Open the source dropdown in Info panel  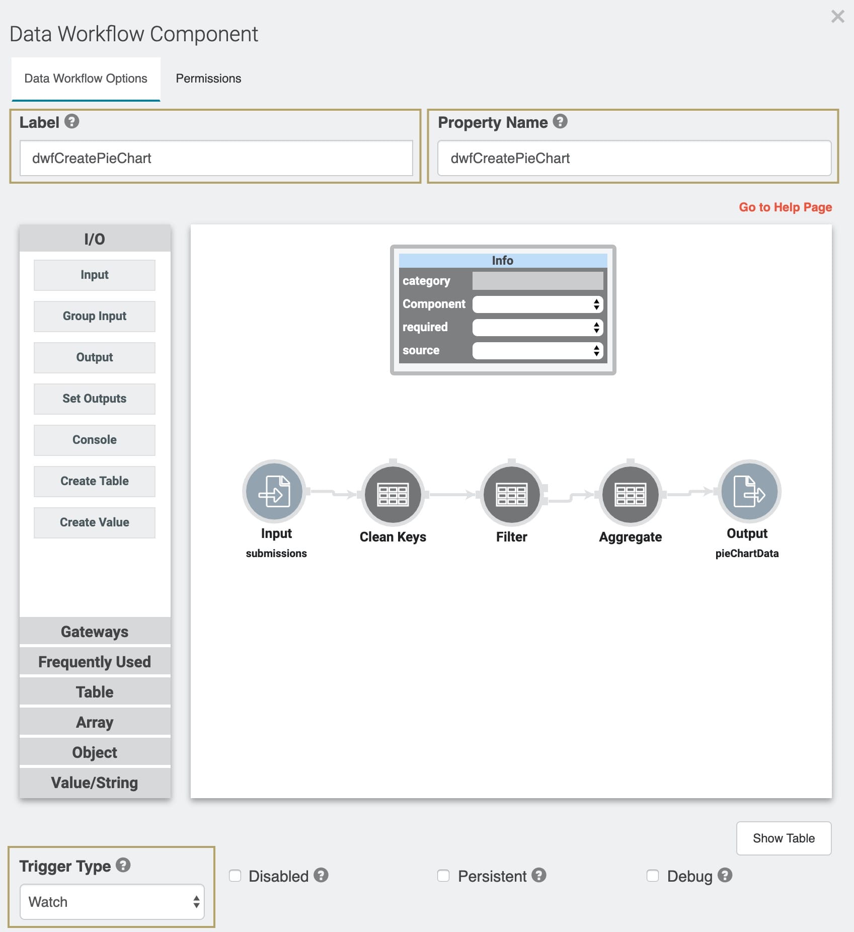pyautogui.click(x=537, y=350)
